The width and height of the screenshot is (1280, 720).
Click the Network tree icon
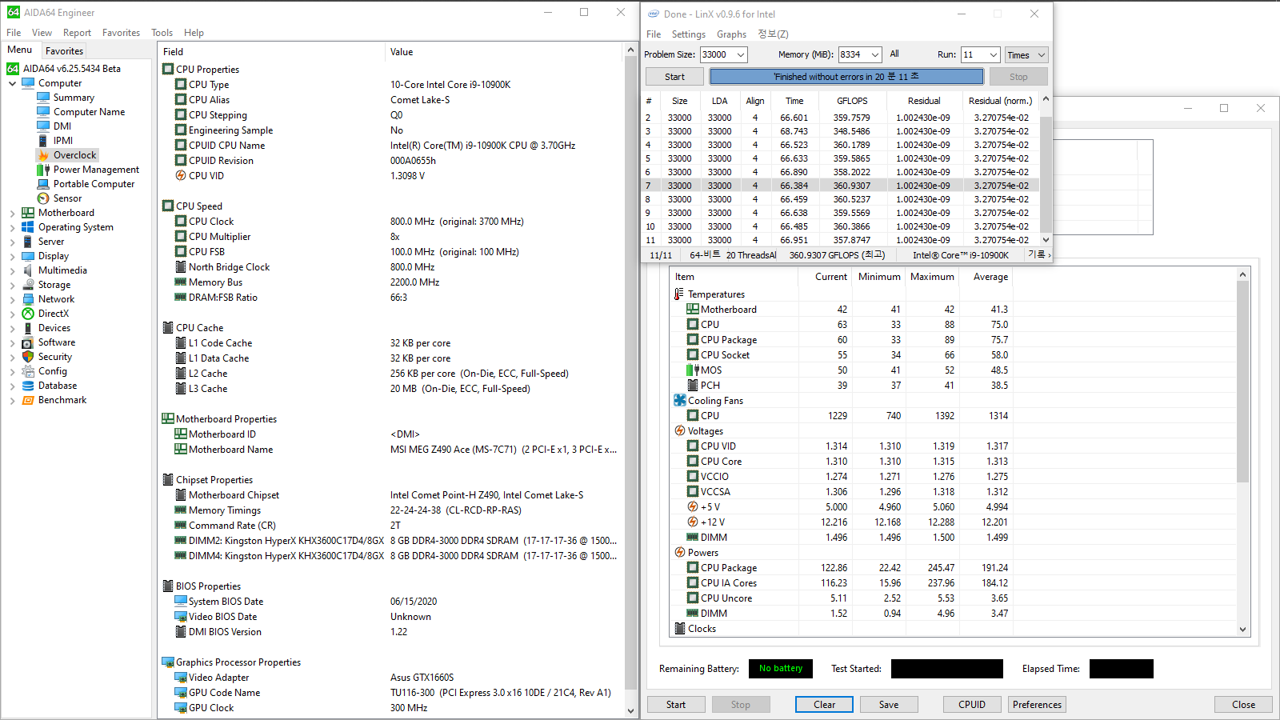click(28, 299)
